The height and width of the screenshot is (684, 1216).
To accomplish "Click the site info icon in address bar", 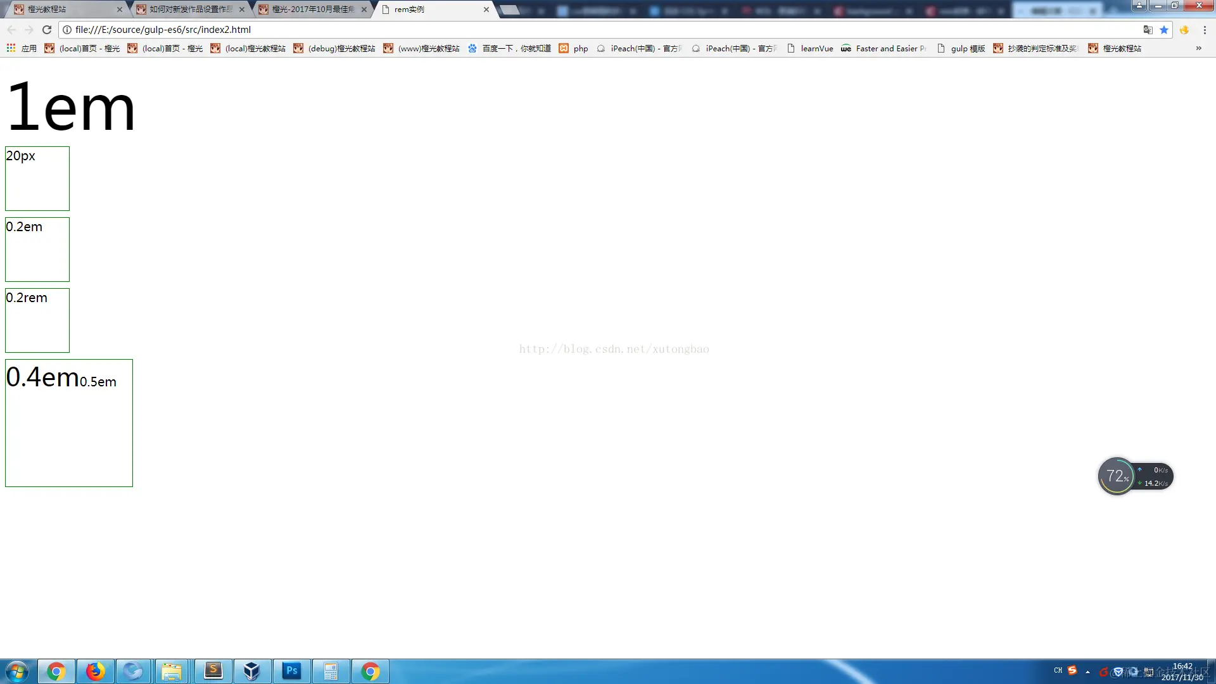I will [x=67, y=30].
